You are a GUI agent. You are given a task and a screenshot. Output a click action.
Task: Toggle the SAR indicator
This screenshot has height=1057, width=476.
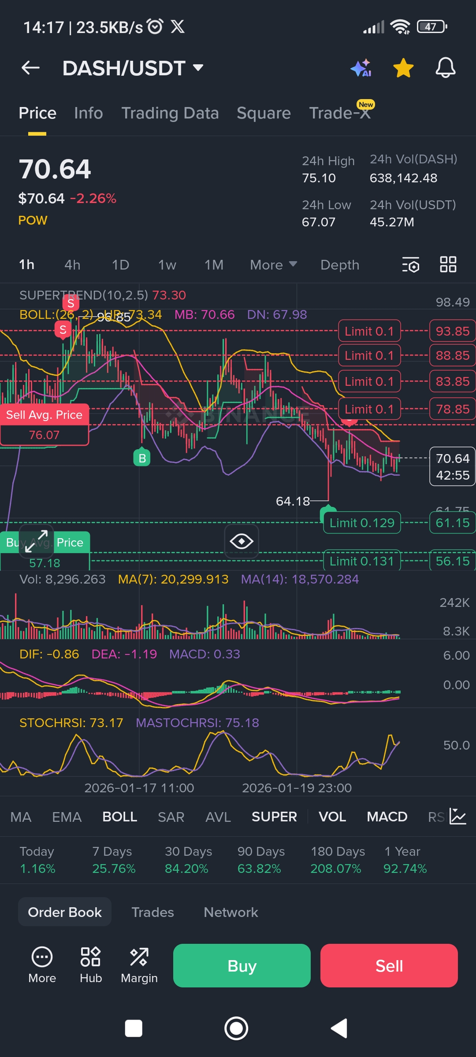(x=171, y=817)
